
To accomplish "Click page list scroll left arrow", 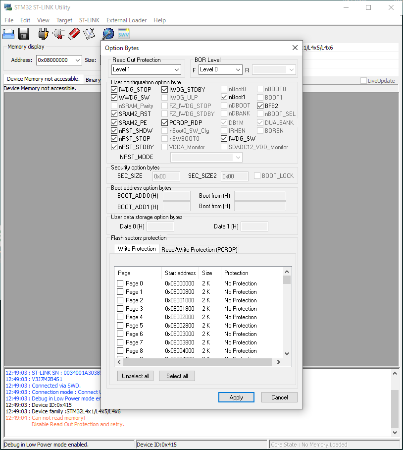I will [119, 362].
